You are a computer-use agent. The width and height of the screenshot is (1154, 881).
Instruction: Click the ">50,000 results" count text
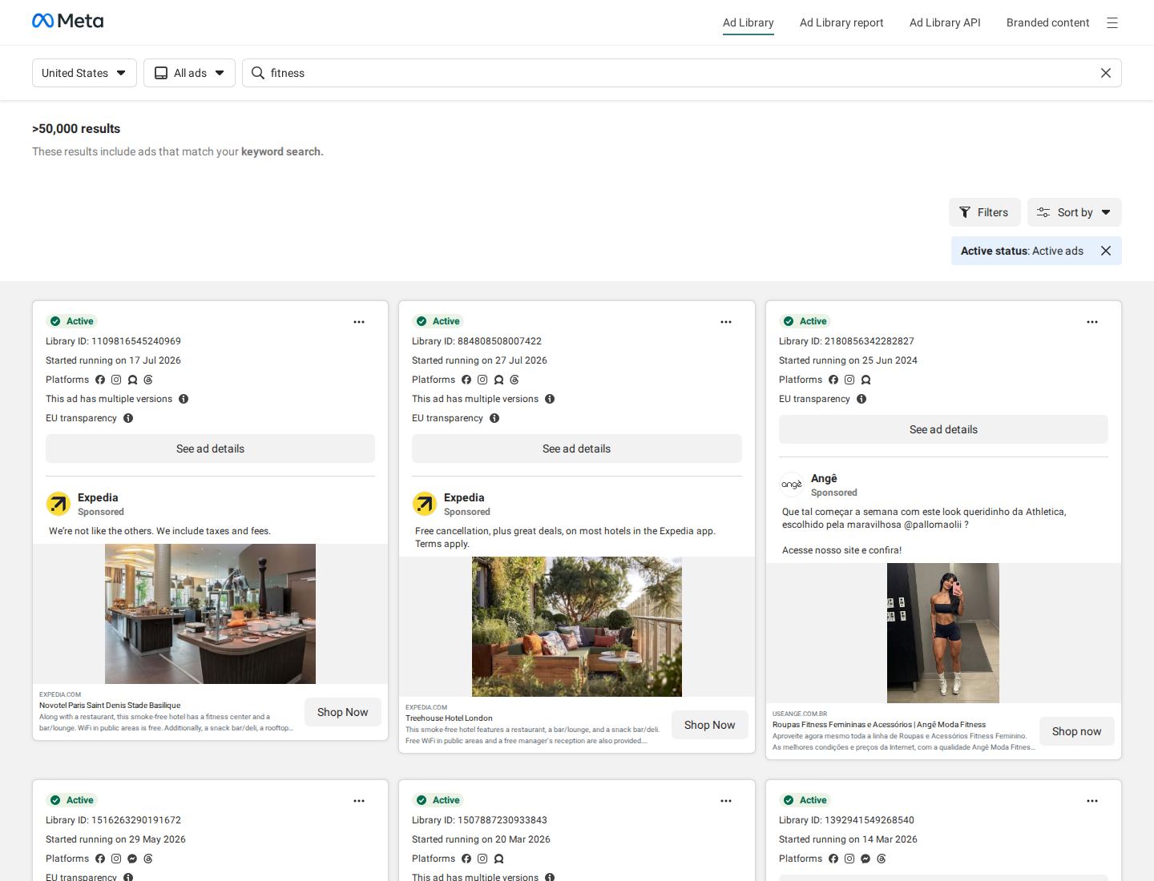[x=76, y=129]
